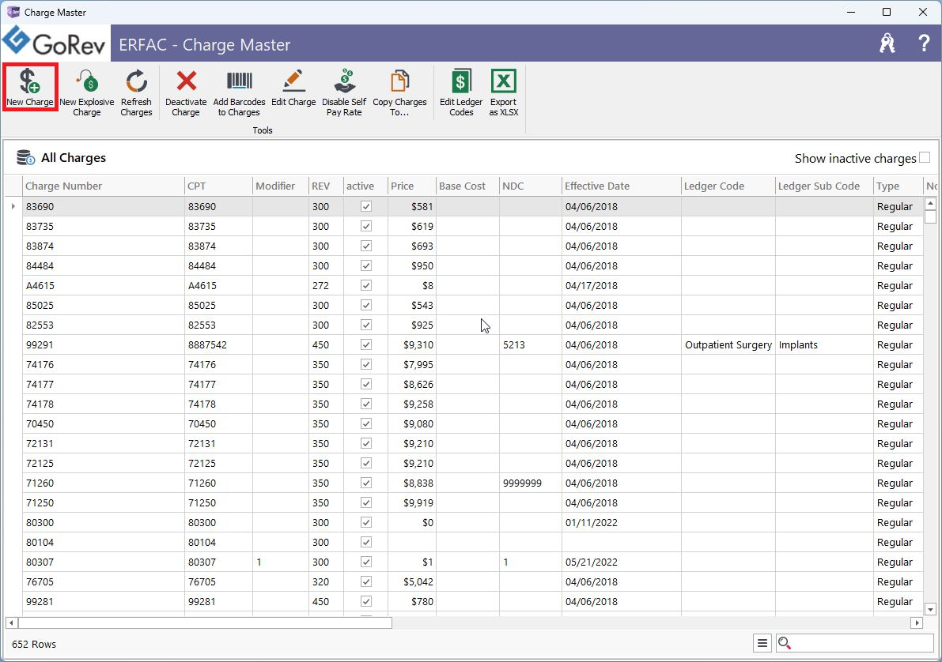This screenshot has width=942, height=662.
Task: Sort by CPT column header
Action: coord(218,186)
